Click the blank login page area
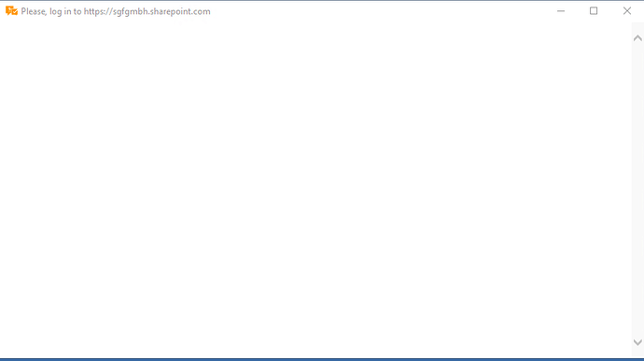Image resolution: width=644 pixels, height=361 pixels. coord(315,190)
